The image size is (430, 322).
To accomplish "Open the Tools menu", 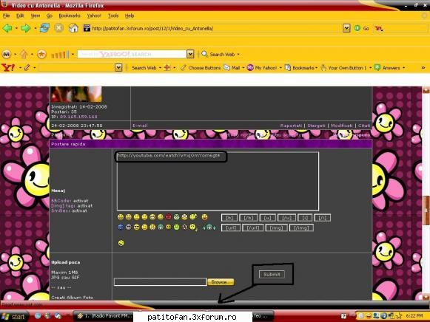I will click(x=113, y=16).
